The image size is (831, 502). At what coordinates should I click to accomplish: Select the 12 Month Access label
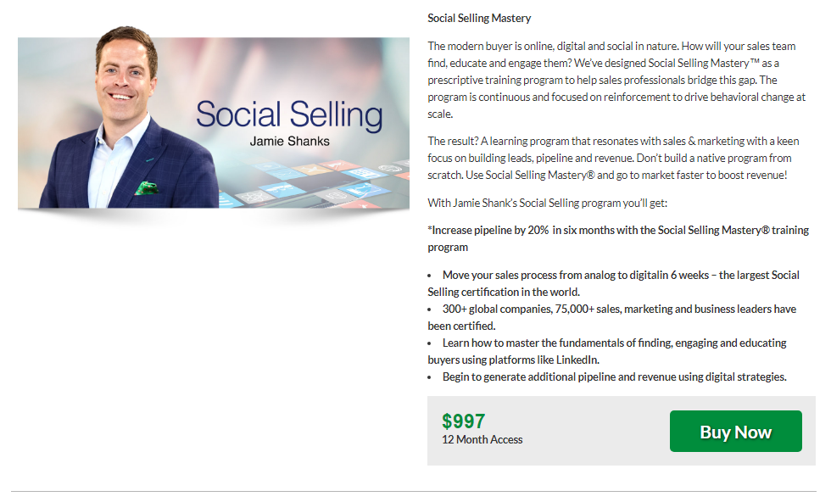(482, 439)
